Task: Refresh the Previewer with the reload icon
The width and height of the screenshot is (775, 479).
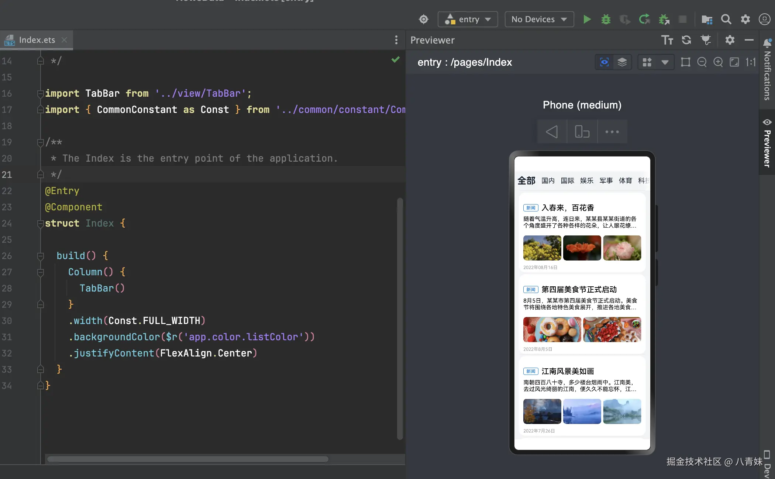Action: tap(686, 40)
